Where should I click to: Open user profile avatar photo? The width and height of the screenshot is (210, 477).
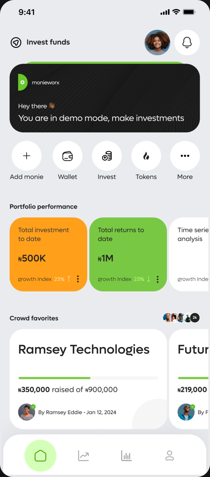157,42
